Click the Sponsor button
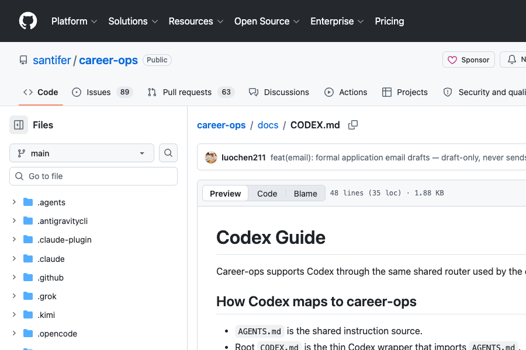 point(468,60)
